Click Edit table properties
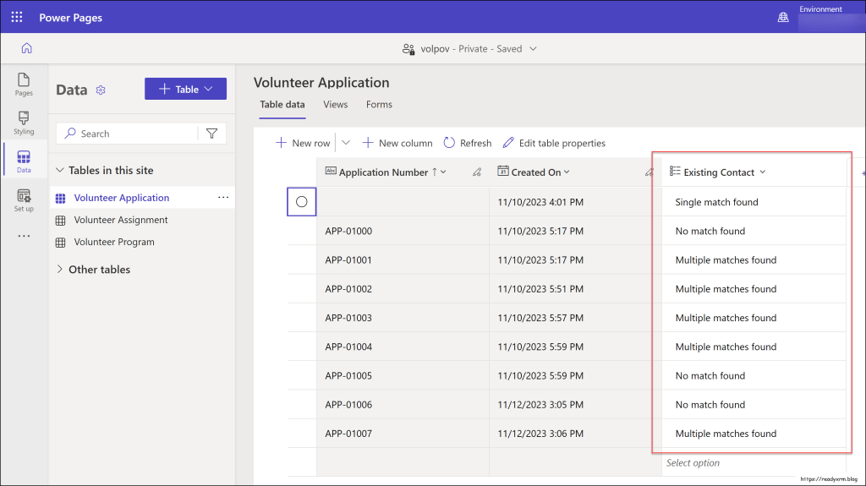The width and height of the screenshot is (866, 486). [554, 143]
